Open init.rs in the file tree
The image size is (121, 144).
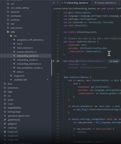(20, 44)
